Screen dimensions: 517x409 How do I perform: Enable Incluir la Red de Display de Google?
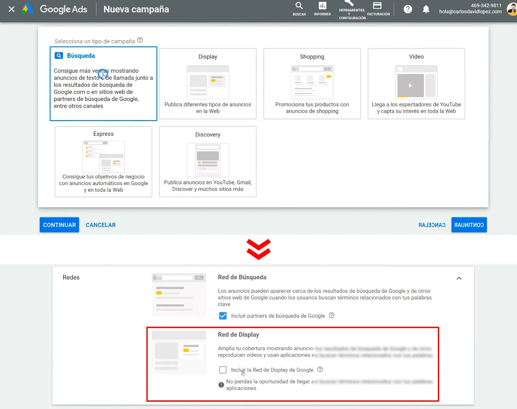click(x=223, y=370)
